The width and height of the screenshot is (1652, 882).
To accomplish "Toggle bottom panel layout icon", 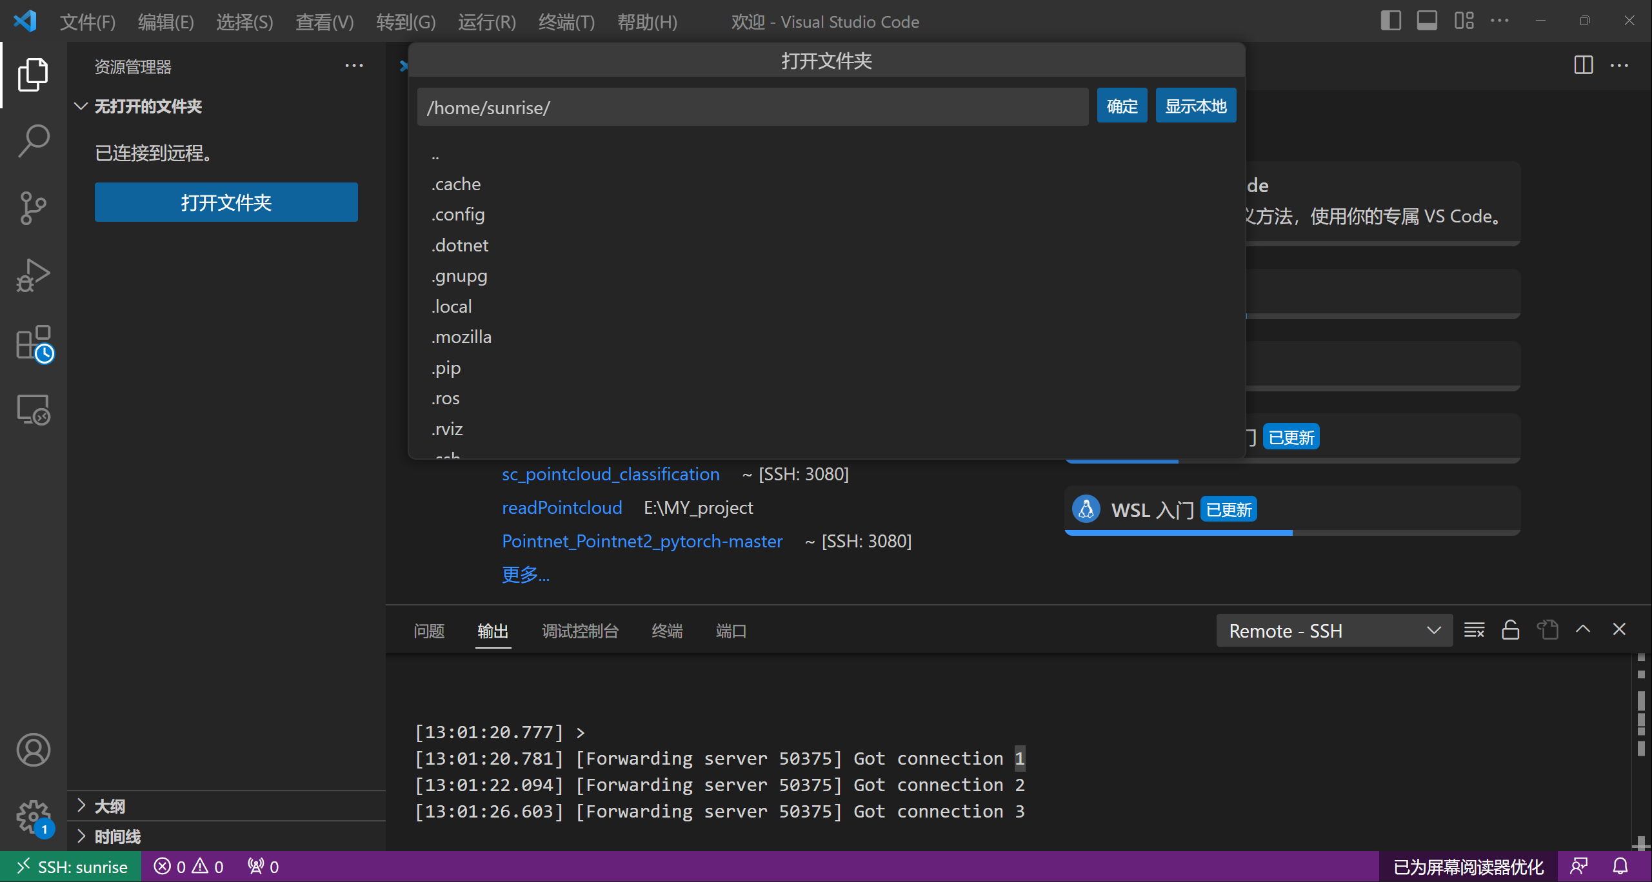I will click(x=1427, y=21).
